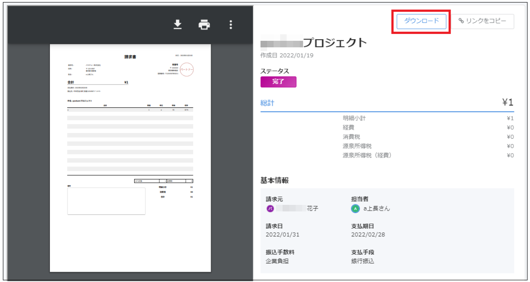This screenshot has height=282, width=530.
Task: Click the 基本情報 section heading
Action: click(274, 180)
